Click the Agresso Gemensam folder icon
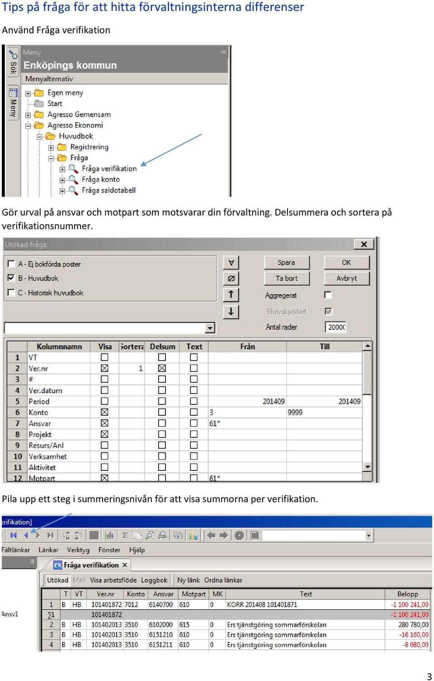Viewport: 434px width, 681px height. click(39, 114)
